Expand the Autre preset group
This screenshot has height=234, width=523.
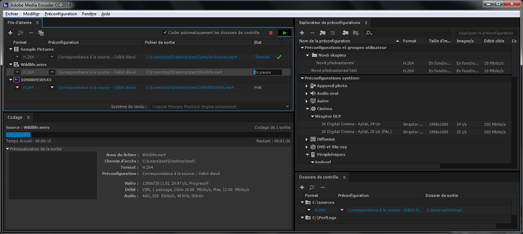click(x=306, y=101)
